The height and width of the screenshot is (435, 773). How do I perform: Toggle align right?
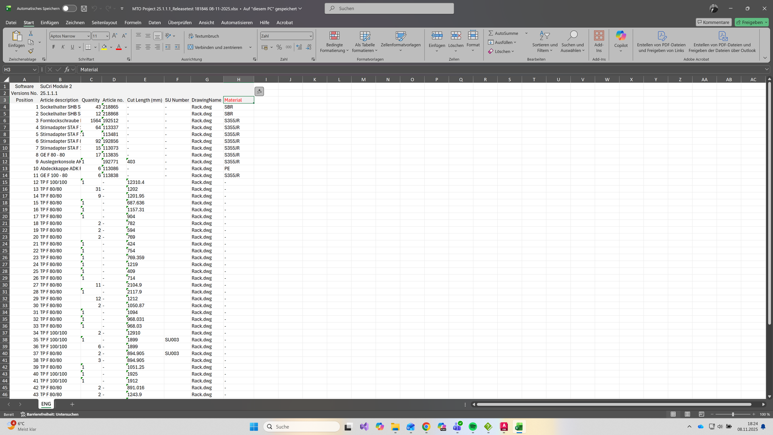coord(157,47)
